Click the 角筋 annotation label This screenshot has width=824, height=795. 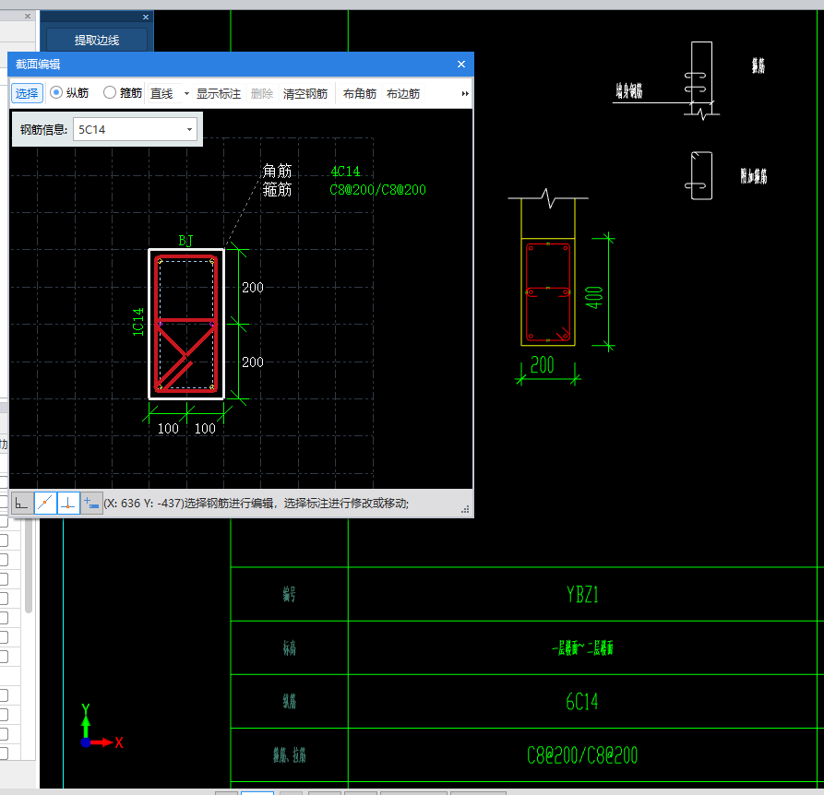tap(277, 172)
